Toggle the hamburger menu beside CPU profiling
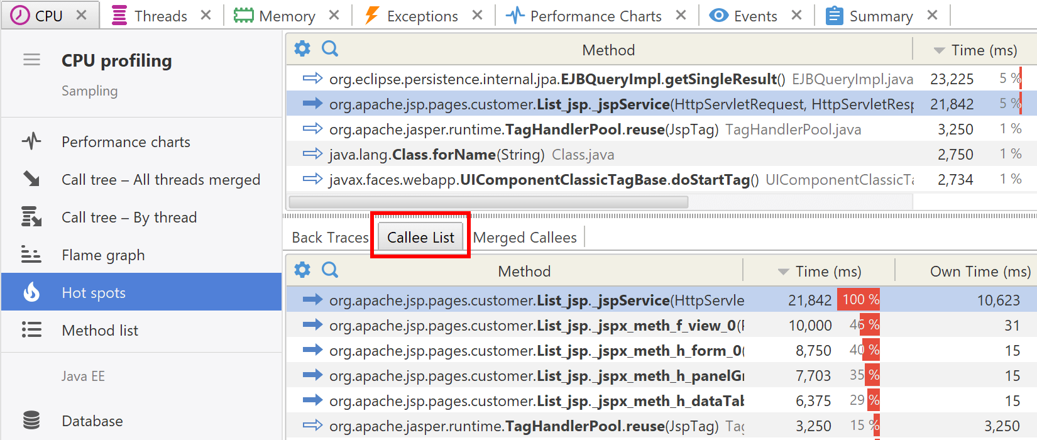The width and height of the screenshot is (1037, 440). click(x=31, y=60)
